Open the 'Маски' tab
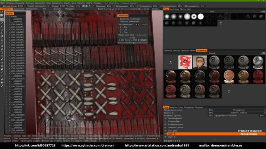This screenshot has width=266, height=149. [x=192, y=50]
